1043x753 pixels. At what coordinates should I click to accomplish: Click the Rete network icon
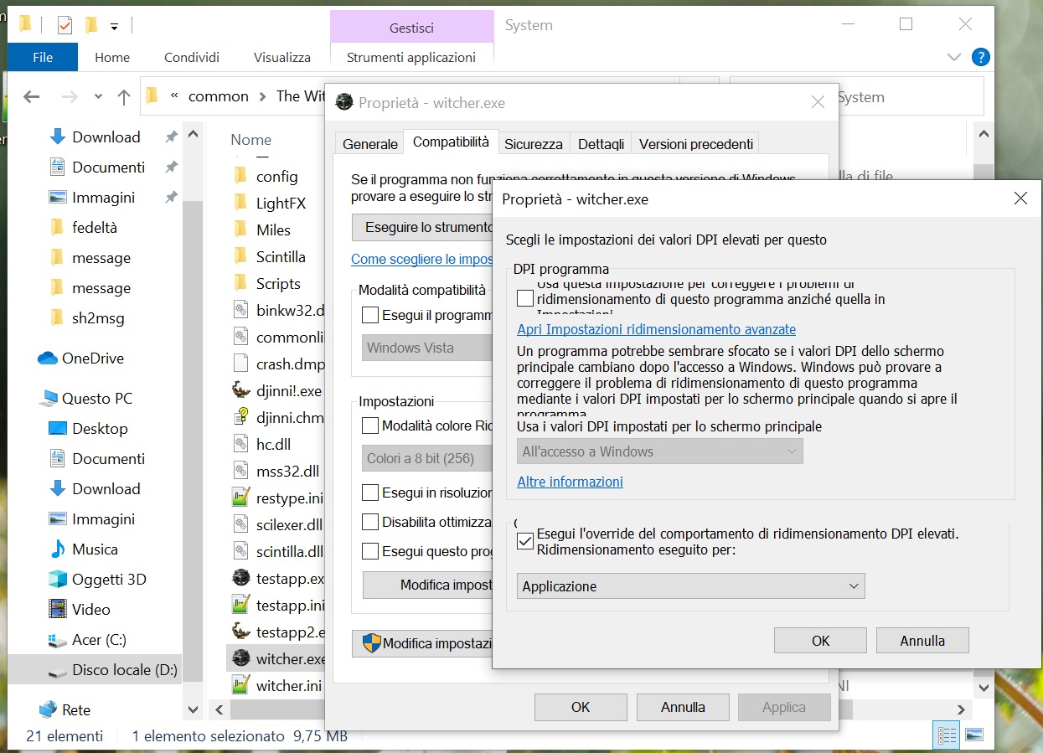coord(49,709)
